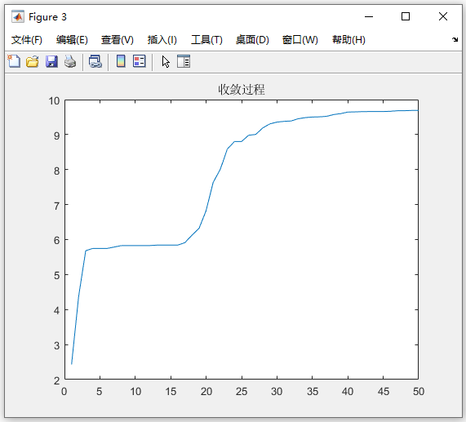Open the 帮助(H) menu
Screen dimensions: 466x422
[x=348, y=40]
